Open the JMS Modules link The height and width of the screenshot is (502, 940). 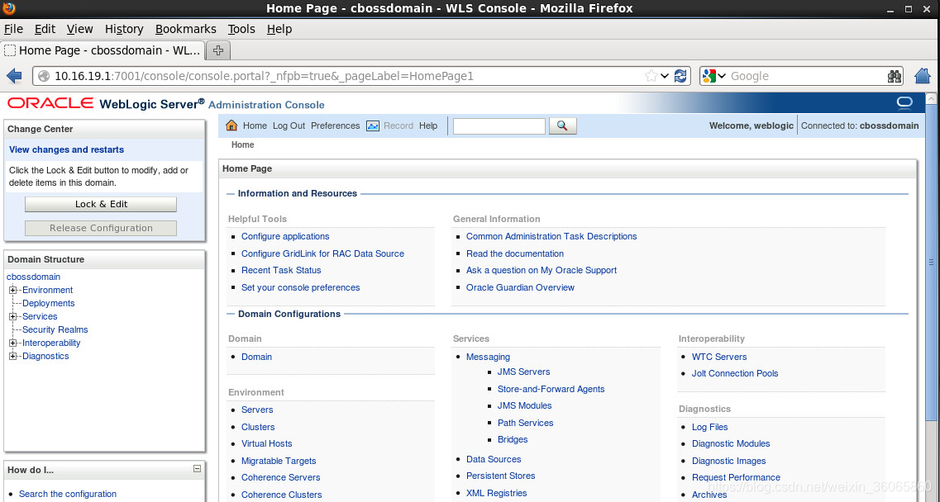click(x=524, y=405)
